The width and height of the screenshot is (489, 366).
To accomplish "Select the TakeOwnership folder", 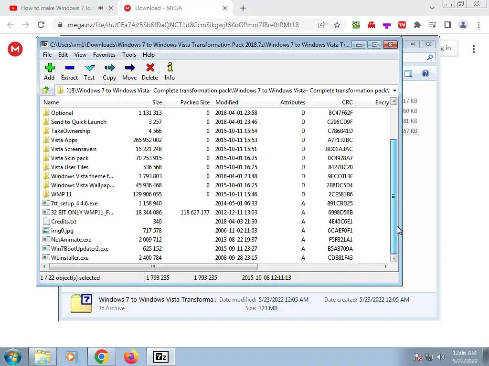I will (71, 131).
